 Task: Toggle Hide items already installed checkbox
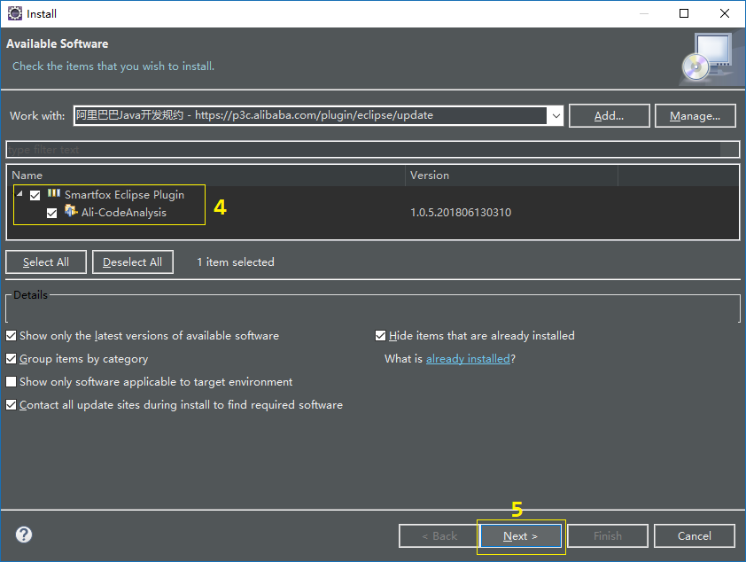point(380,336)
